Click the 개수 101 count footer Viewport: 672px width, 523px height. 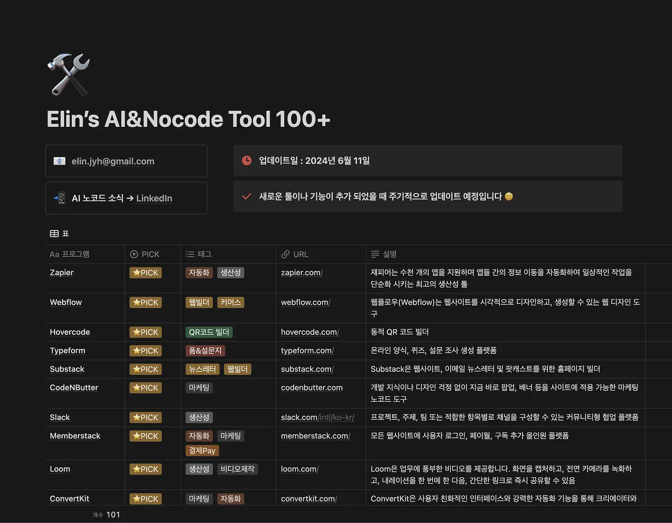point(106,515)
